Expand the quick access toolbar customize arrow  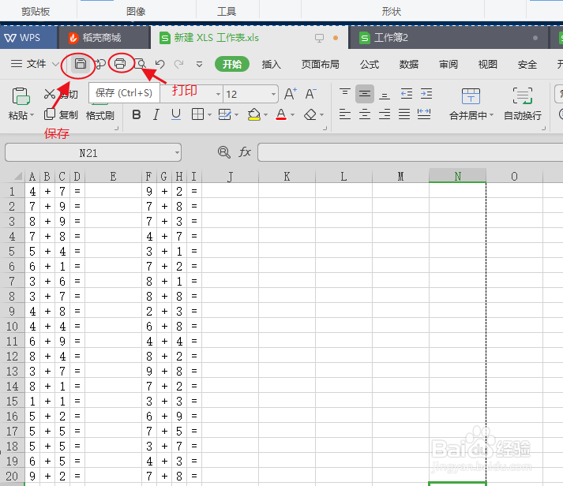pos(199,65)
